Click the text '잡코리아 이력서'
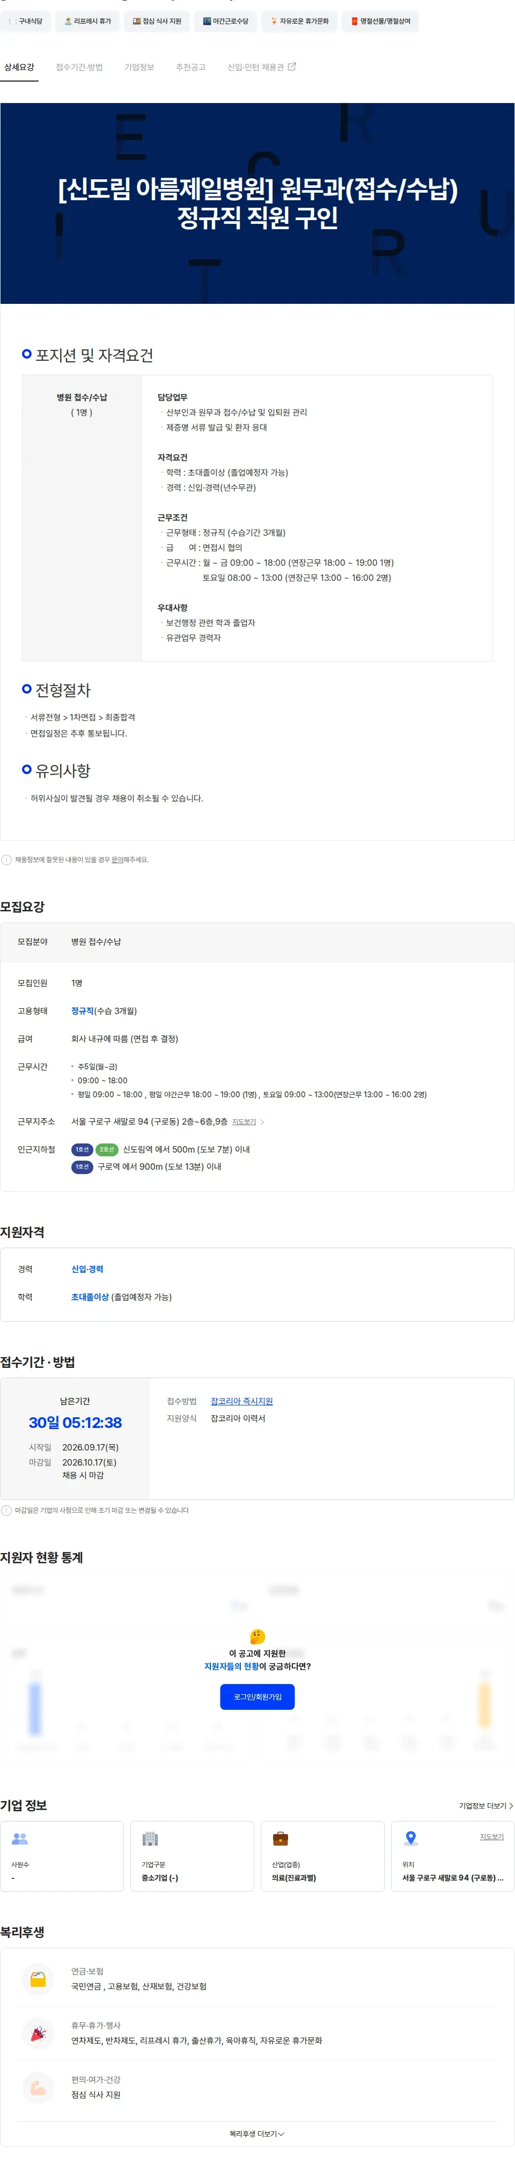The height and width of the screenshot is (2179, 515). [238, 1418]
